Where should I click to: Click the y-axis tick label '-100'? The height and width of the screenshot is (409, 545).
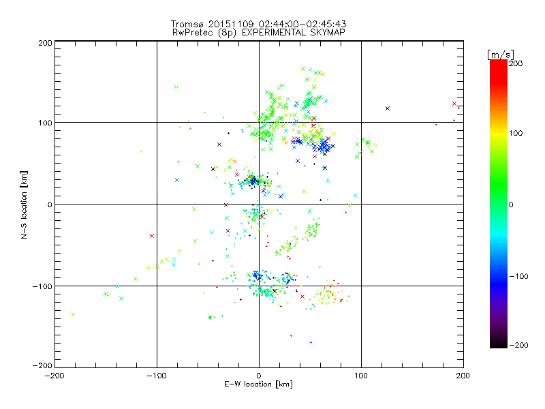42,286
